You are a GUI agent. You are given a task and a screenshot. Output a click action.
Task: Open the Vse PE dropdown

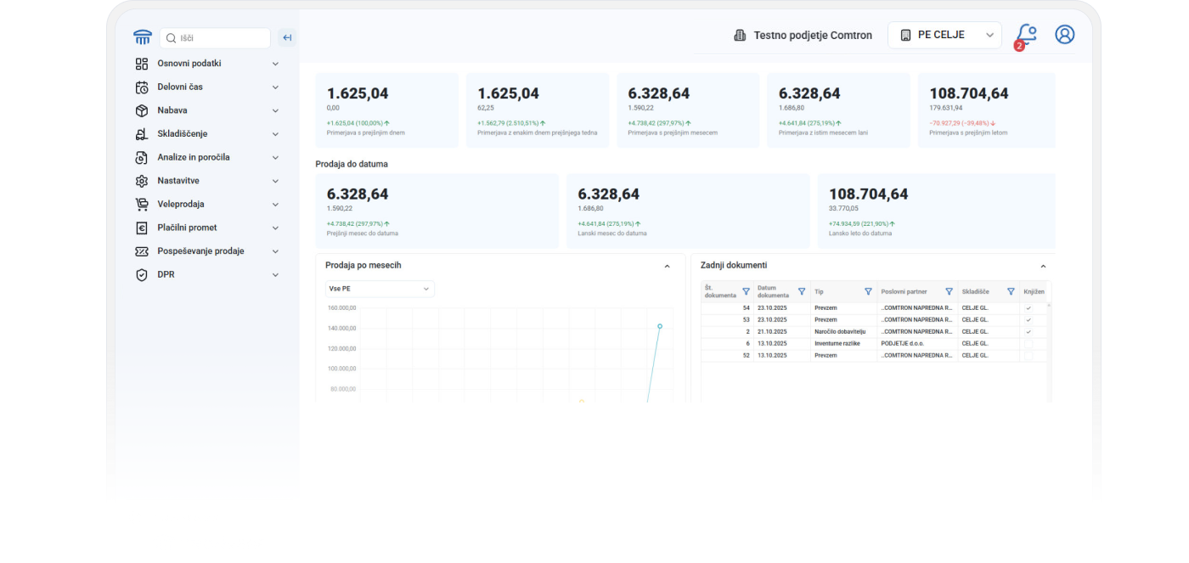380,289
